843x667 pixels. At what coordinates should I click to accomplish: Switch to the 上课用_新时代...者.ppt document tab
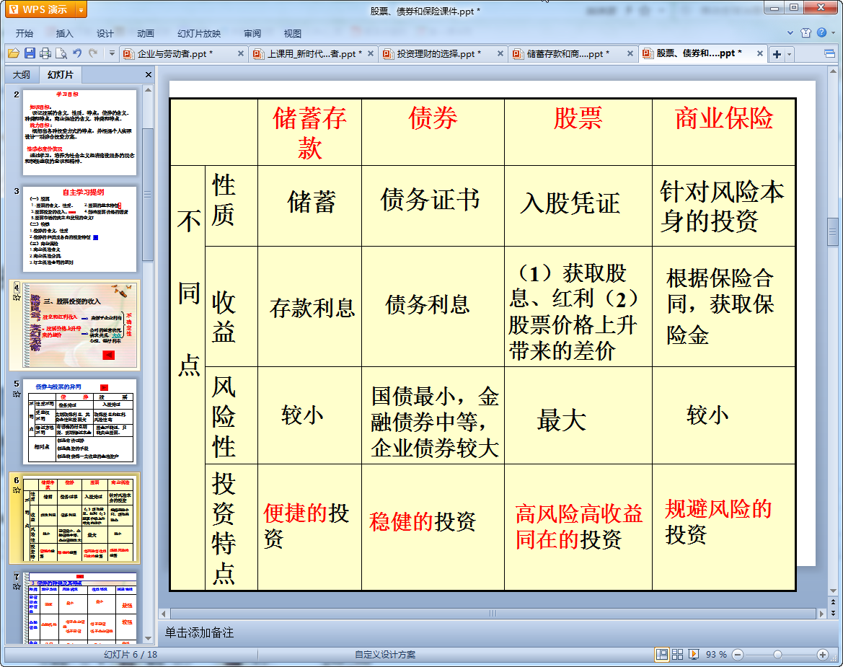tap(314, 54)
